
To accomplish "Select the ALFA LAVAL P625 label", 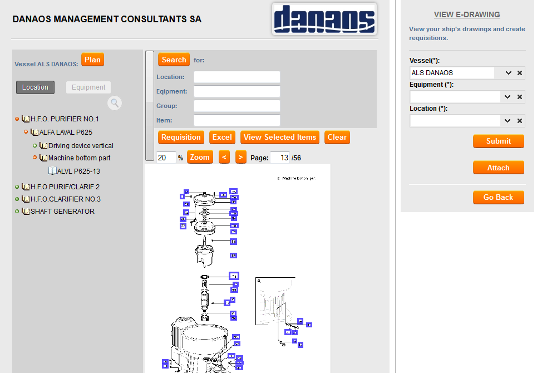I will (x=66, y=132).
